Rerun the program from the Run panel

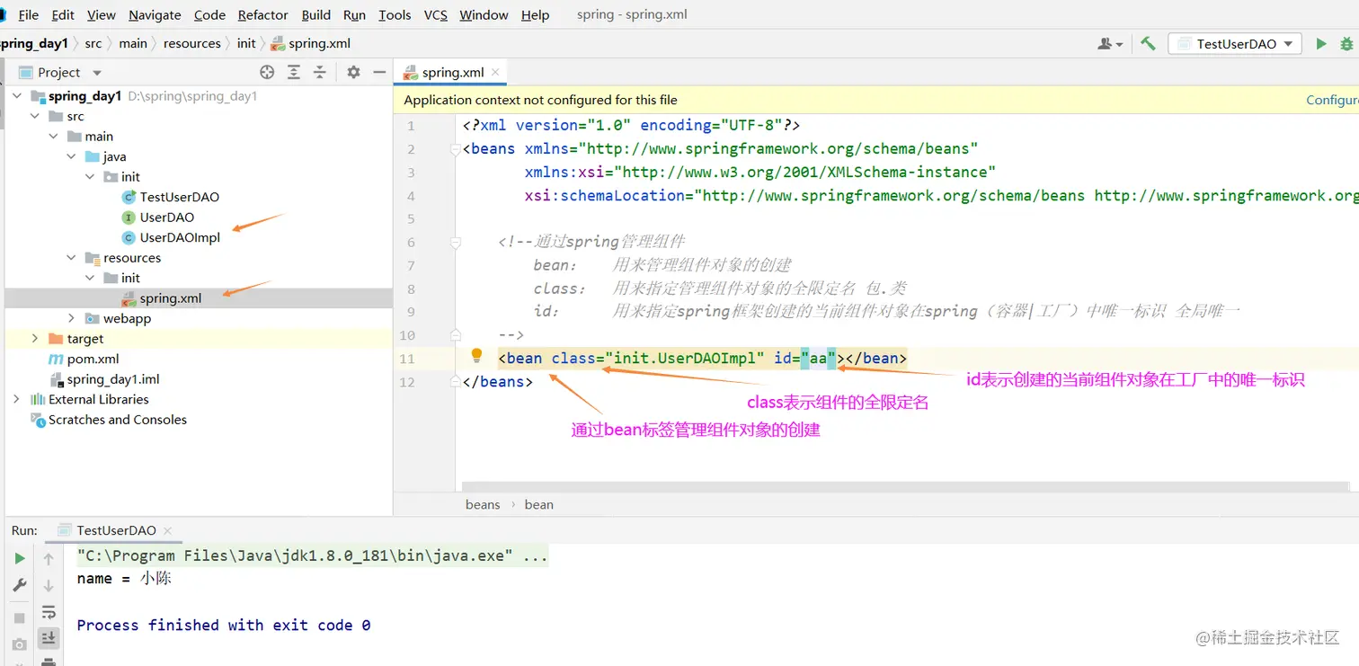pyautogui.click(x=20, y=559)
